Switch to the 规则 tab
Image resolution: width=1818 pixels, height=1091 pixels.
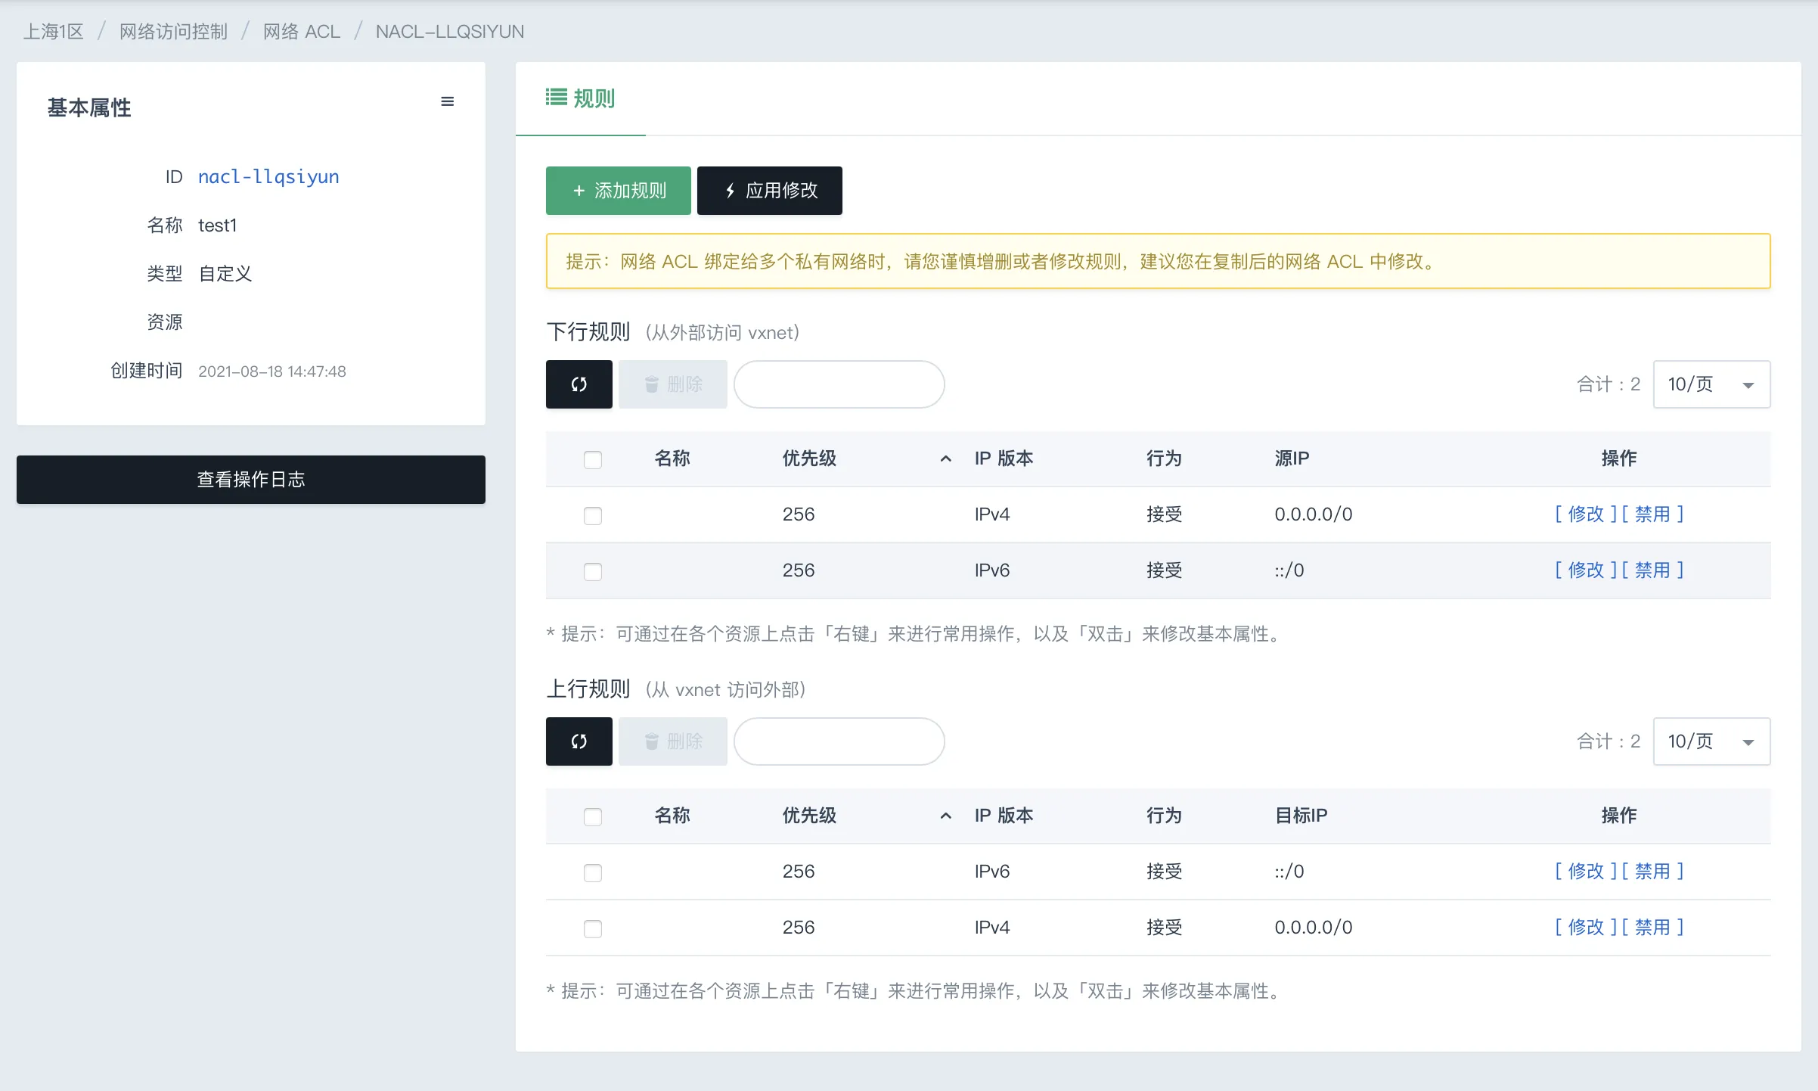pos(581,98)
